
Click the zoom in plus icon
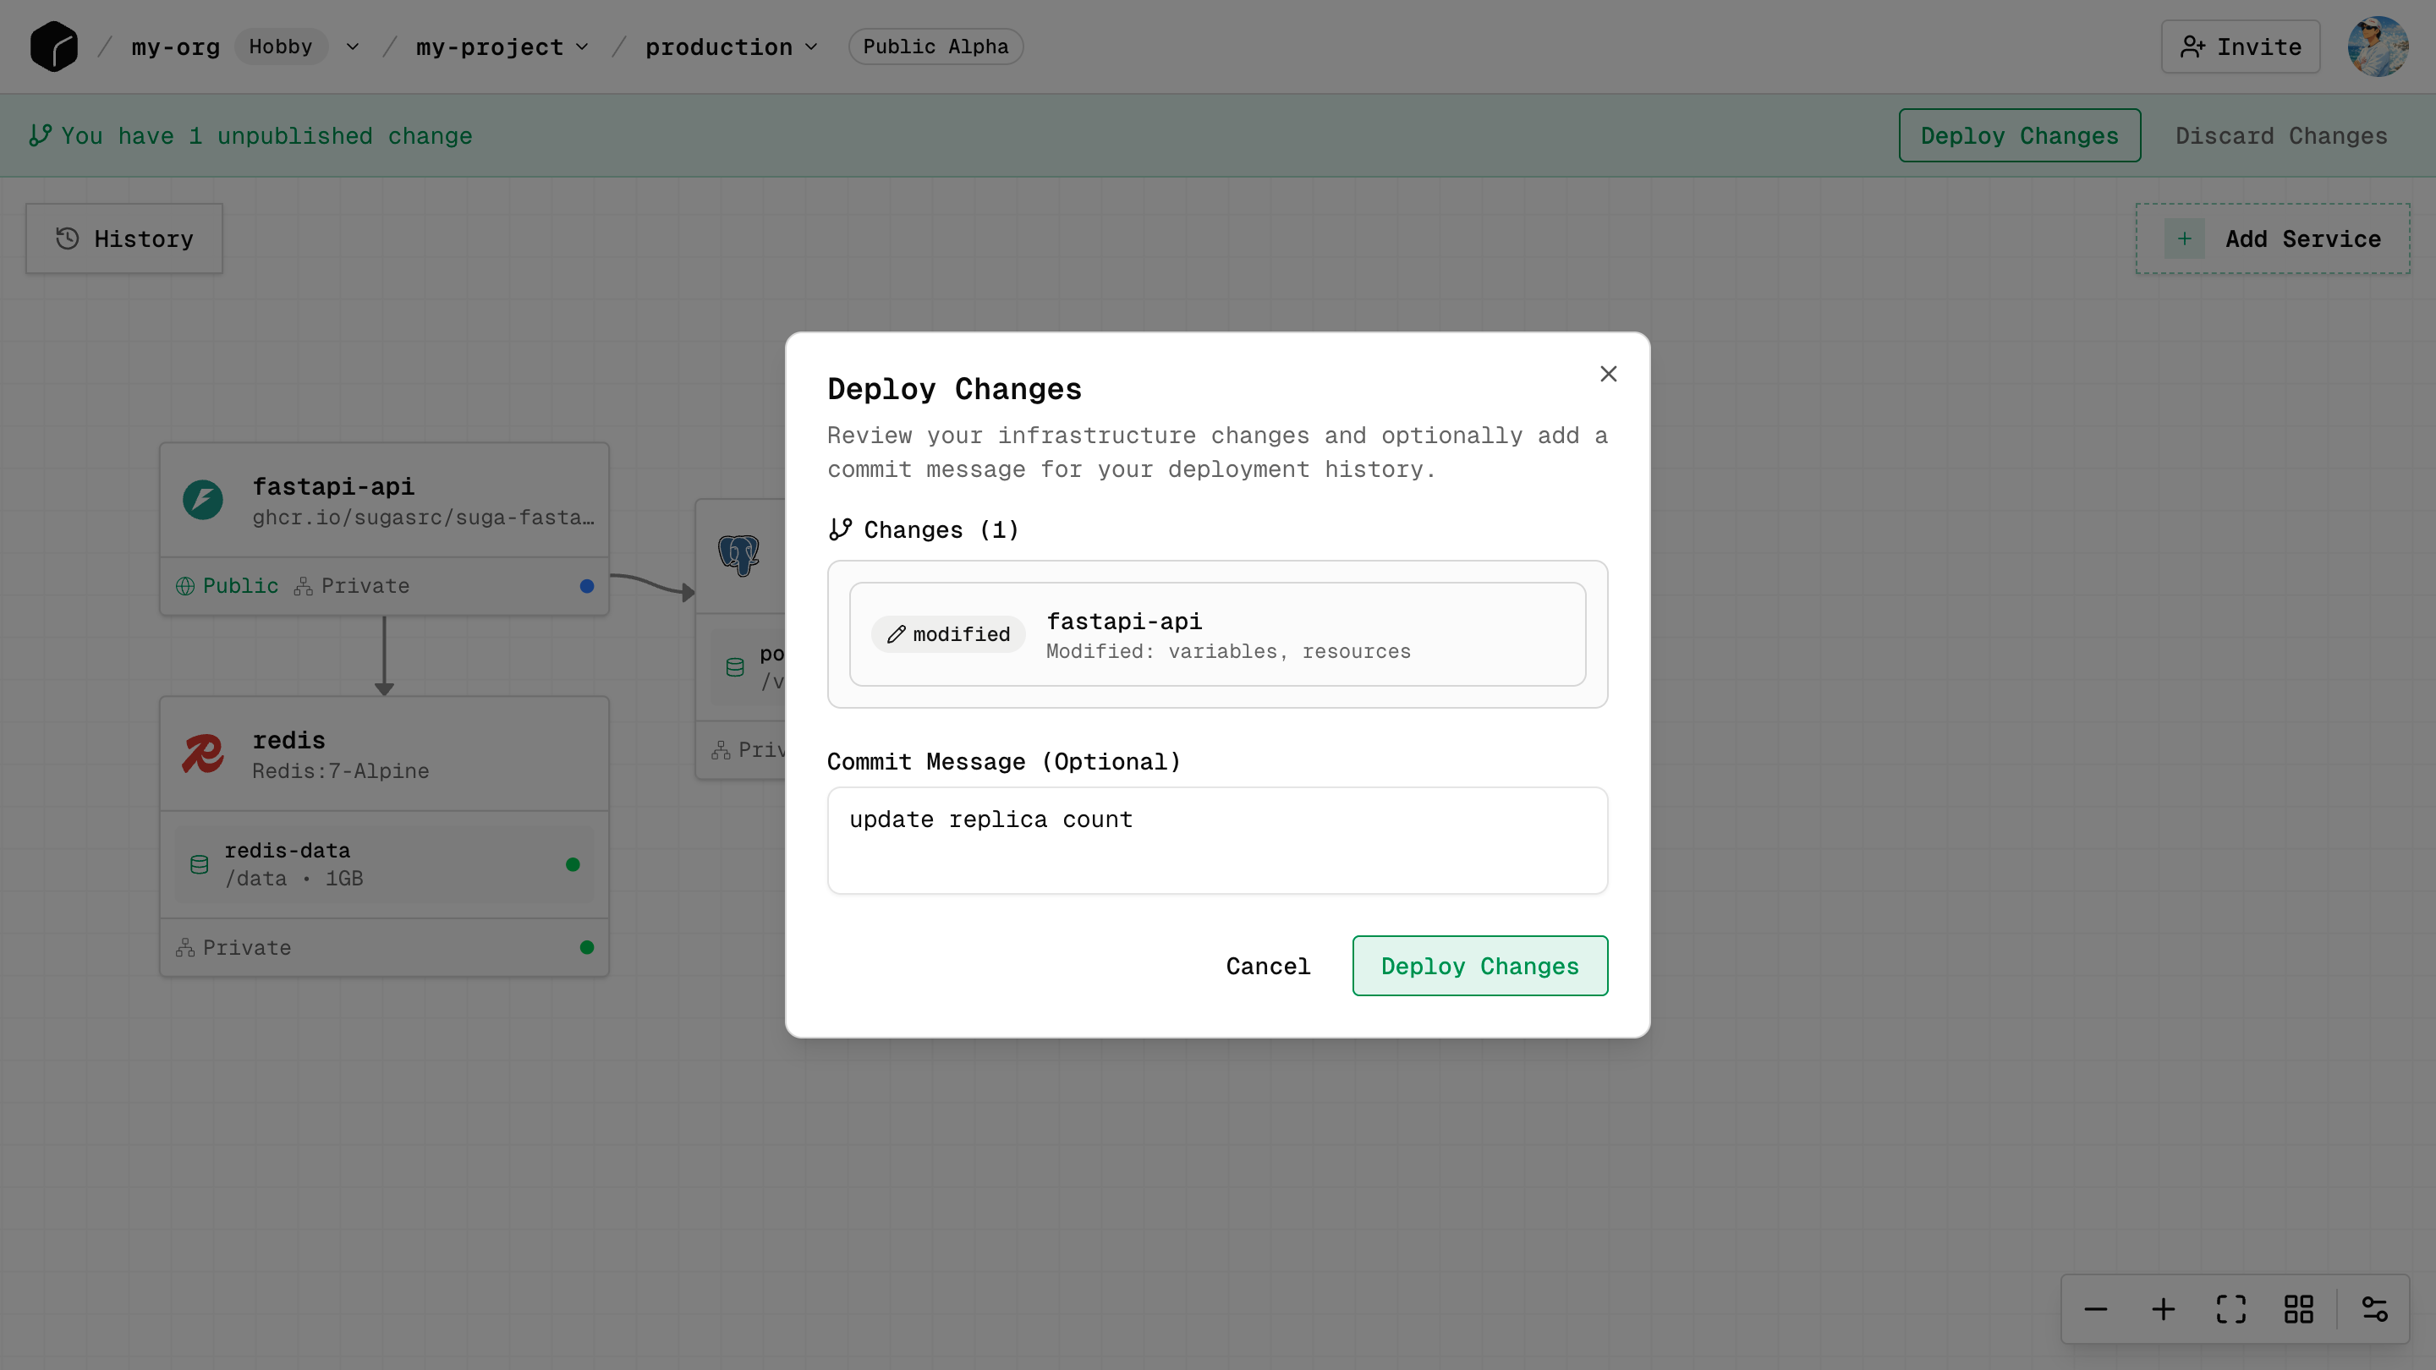(x=2164, y=1309)
